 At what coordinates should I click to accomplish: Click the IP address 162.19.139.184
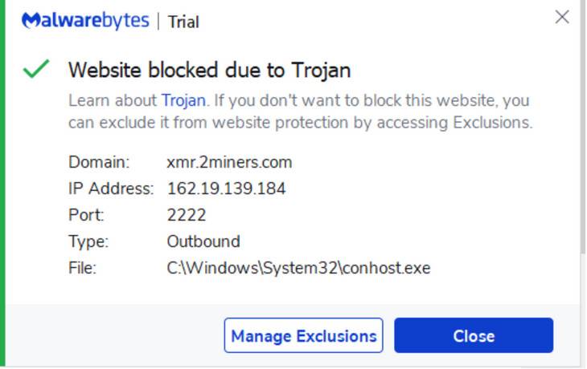click(226, 189)
